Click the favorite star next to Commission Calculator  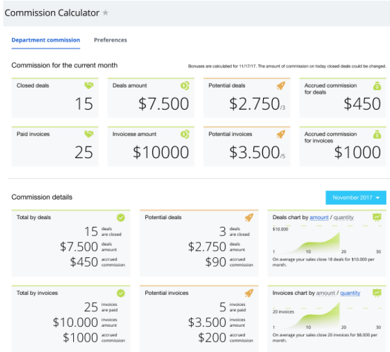(x=106, y=12)
